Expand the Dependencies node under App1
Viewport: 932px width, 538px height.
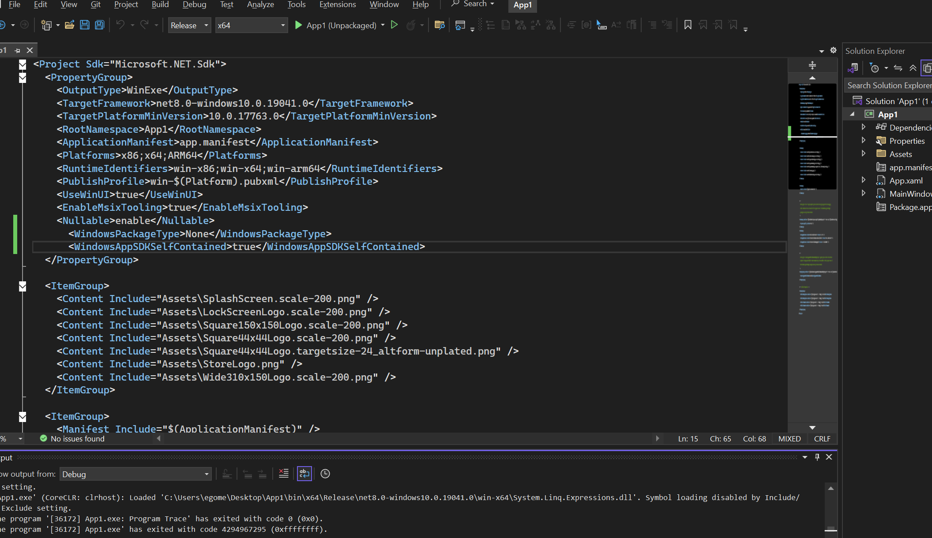pyautogui.click(x=863, y=127)
